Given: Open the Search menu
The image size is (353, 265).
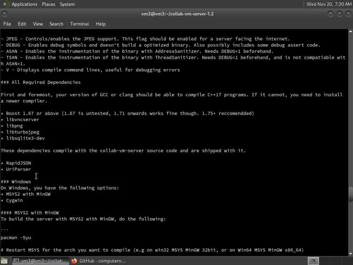Looking at the screenshot, I should point(56,24).
